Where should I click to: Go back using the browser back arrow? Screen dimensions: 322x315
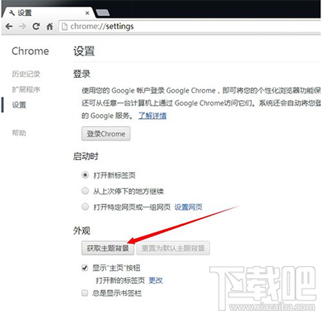[9, 27]
